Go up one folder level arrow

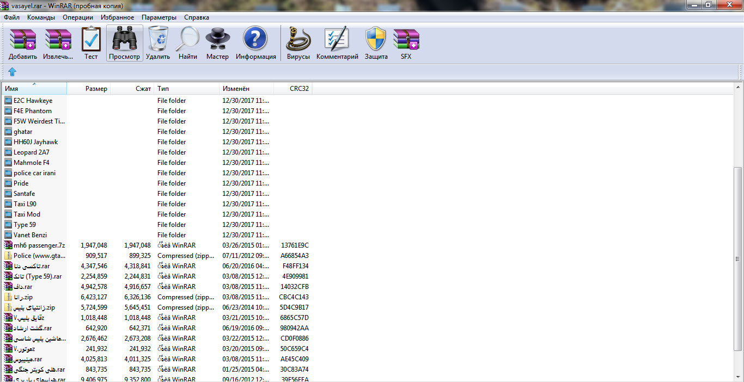pyautogui.click(x=12, y=72)
